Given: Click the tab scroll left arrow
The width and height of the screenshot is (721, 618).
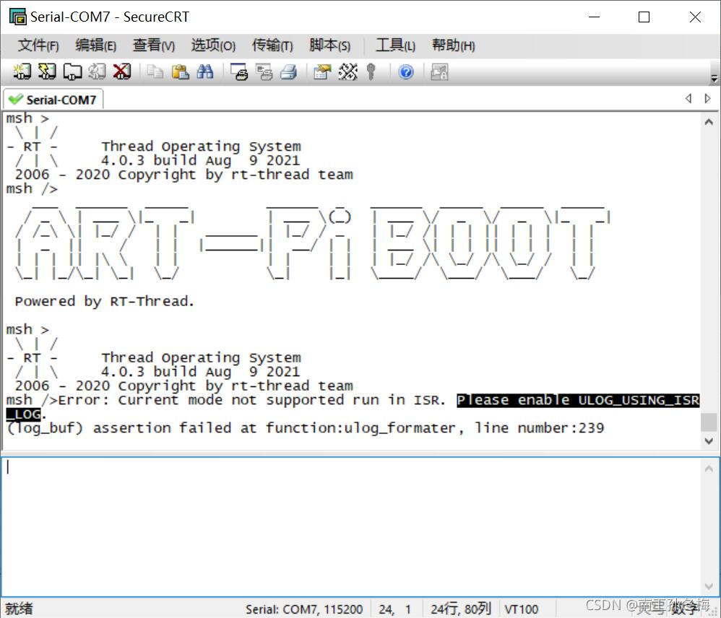Looking at the screenshot, I should [688, 98].
